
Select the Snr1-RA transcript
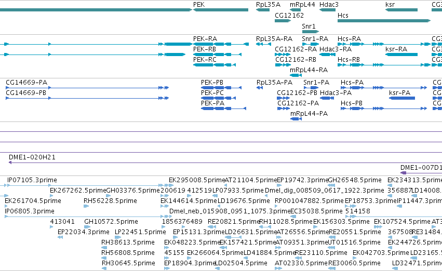click(x=311, y=44)
